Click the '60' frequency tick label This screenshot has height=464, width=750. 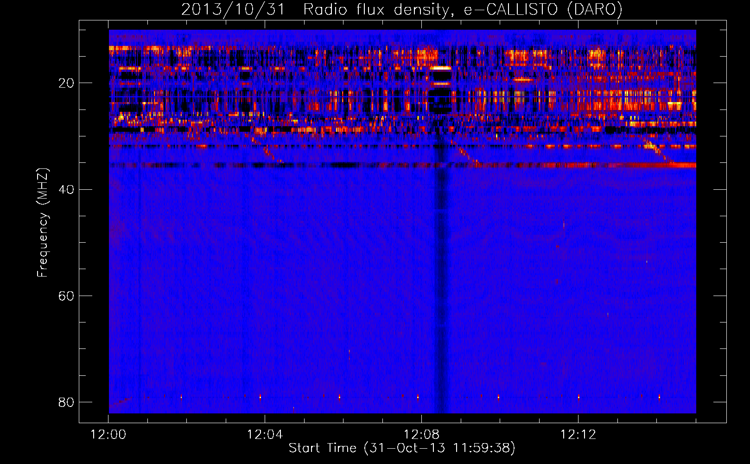[x=66, y=296]
